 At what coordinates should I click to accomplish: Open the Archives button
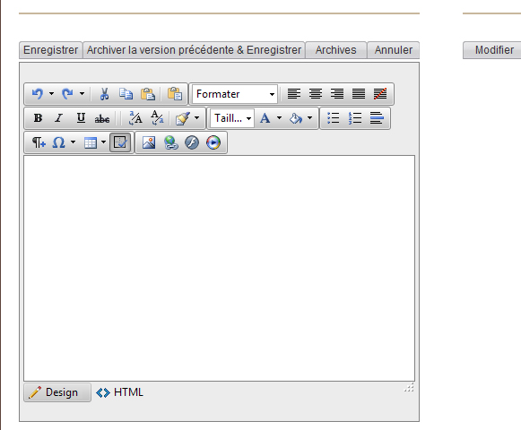336,50
